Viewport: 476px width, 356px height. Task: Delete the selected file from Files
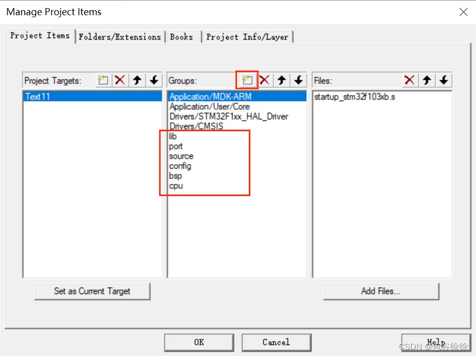pos(410,81)
